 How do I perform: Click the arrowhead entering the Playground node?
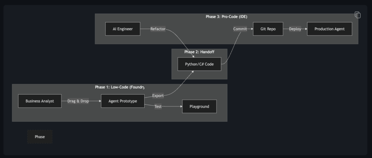tap(180, 107)
